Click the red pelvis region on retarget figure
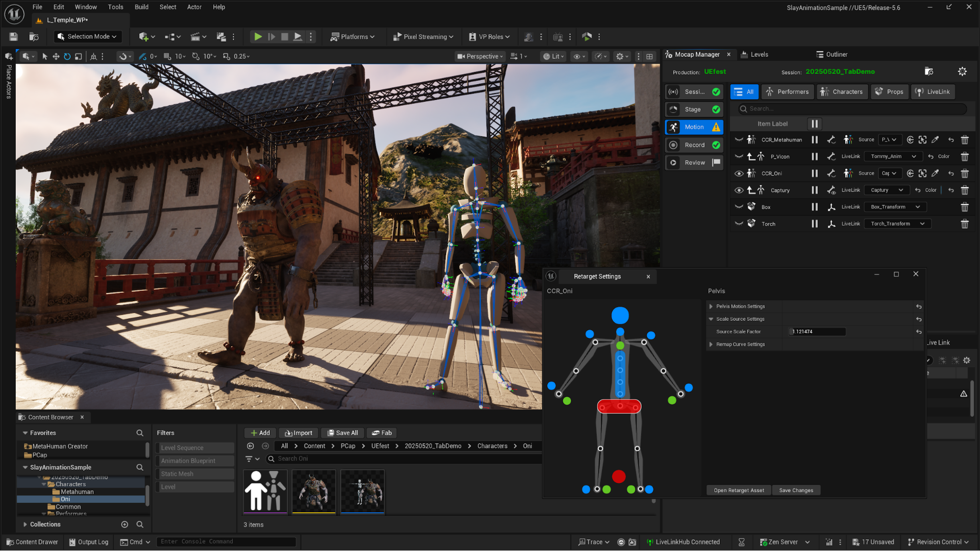The image size is (980, 551). click(619, 406)
